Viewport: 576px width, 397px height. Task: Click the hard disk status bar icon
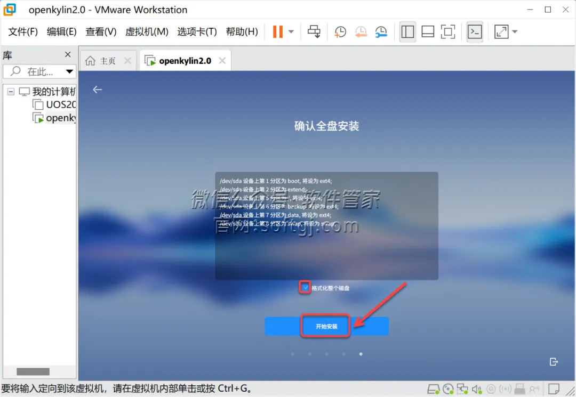[x=434, y=388]
